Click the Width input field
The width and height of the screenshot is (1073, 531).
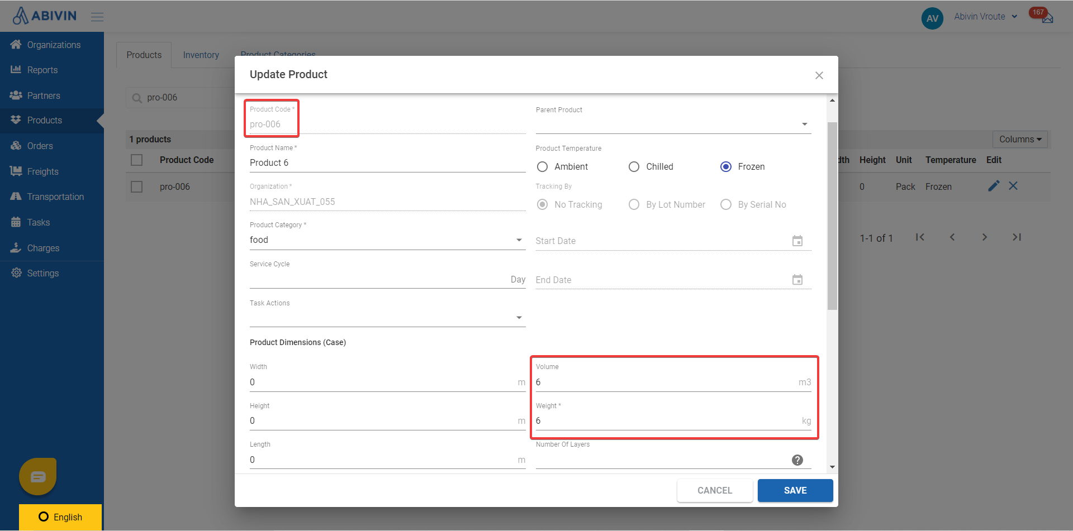387,382
